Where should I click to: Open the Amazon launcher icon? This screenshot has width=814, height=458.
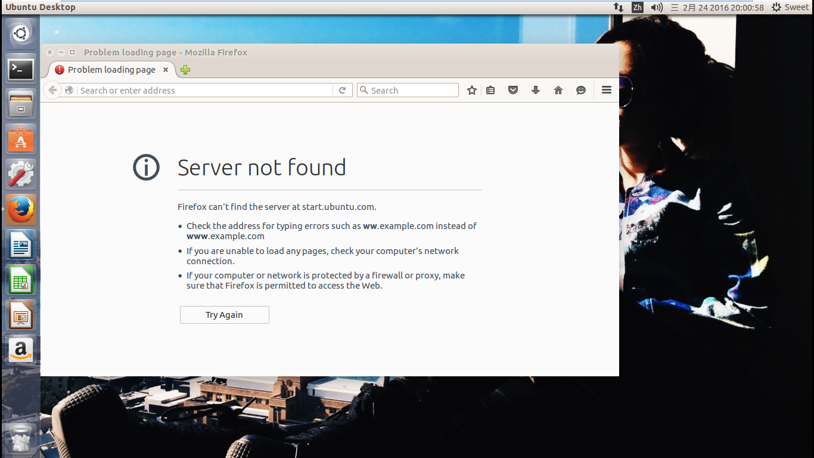[x=21, y=351]
